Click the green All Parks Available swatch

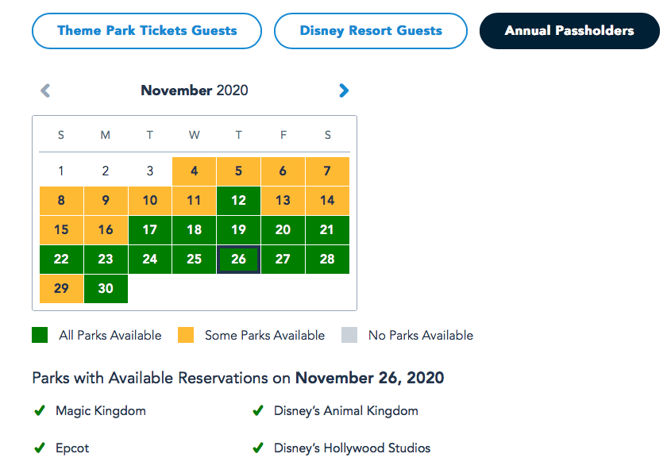(40, 335)
